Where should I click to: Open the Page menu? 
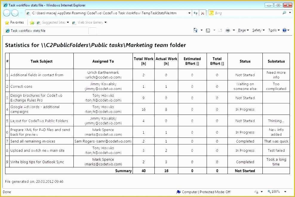243,30
